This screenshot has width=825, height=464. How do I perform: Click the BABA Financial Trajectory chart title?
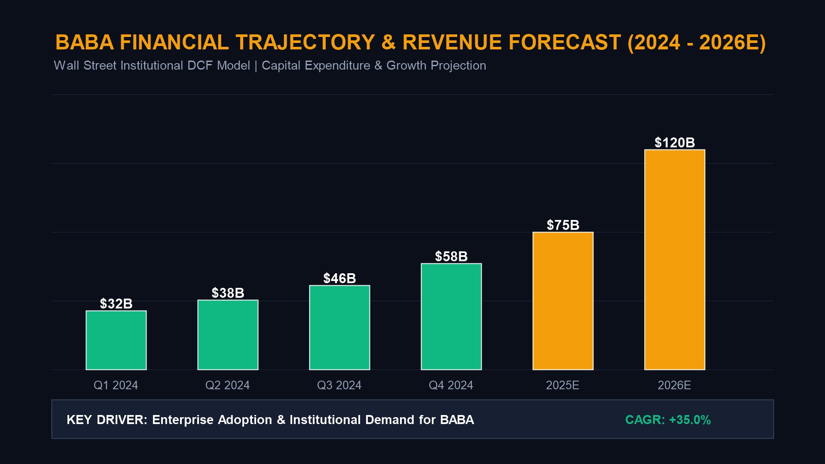[x=410, y=43]
